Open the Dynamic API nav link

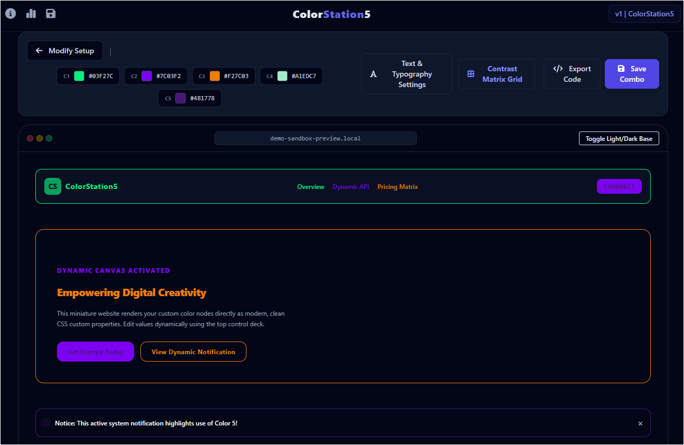[351, 187]
